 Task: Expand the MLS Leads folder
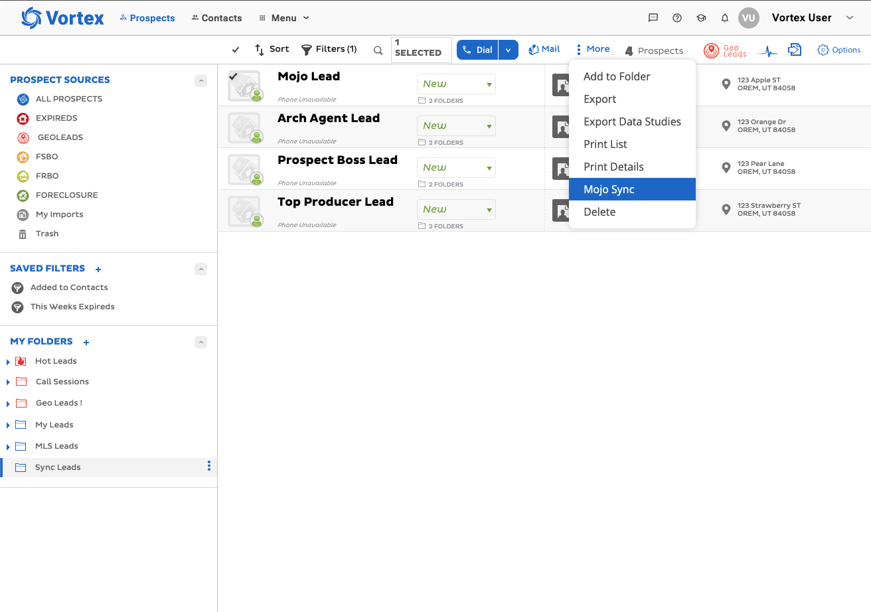[x=8, y=447]
